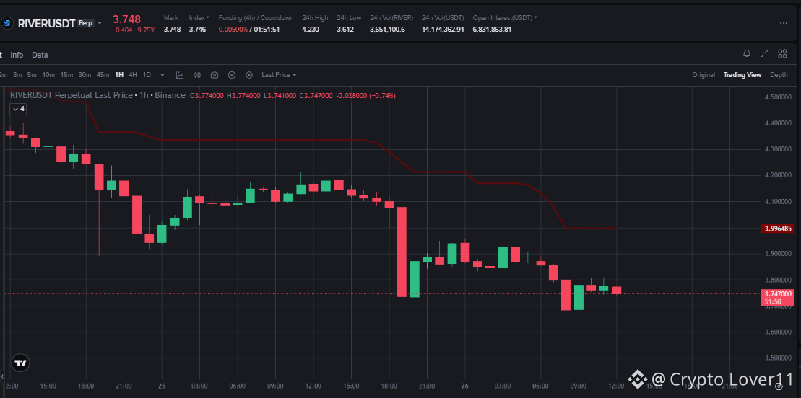
Task: Click the circled dot replay icon
Action: pos(249,75)
